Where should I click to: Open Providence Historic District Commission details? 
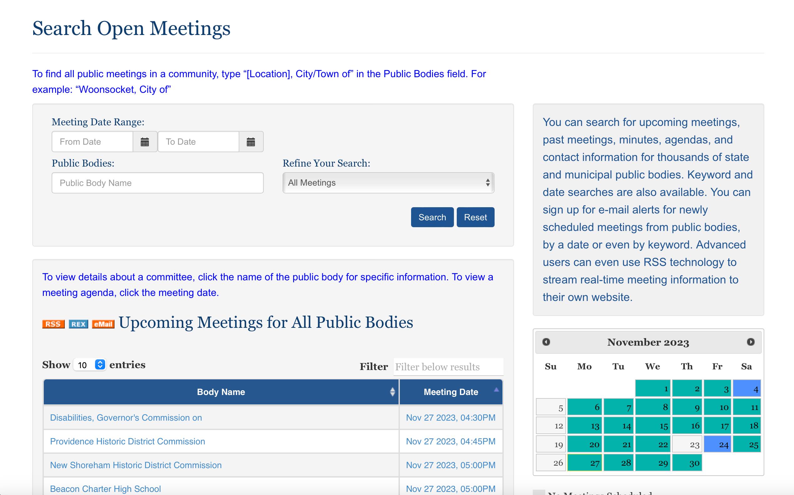(x=127, y=441)
